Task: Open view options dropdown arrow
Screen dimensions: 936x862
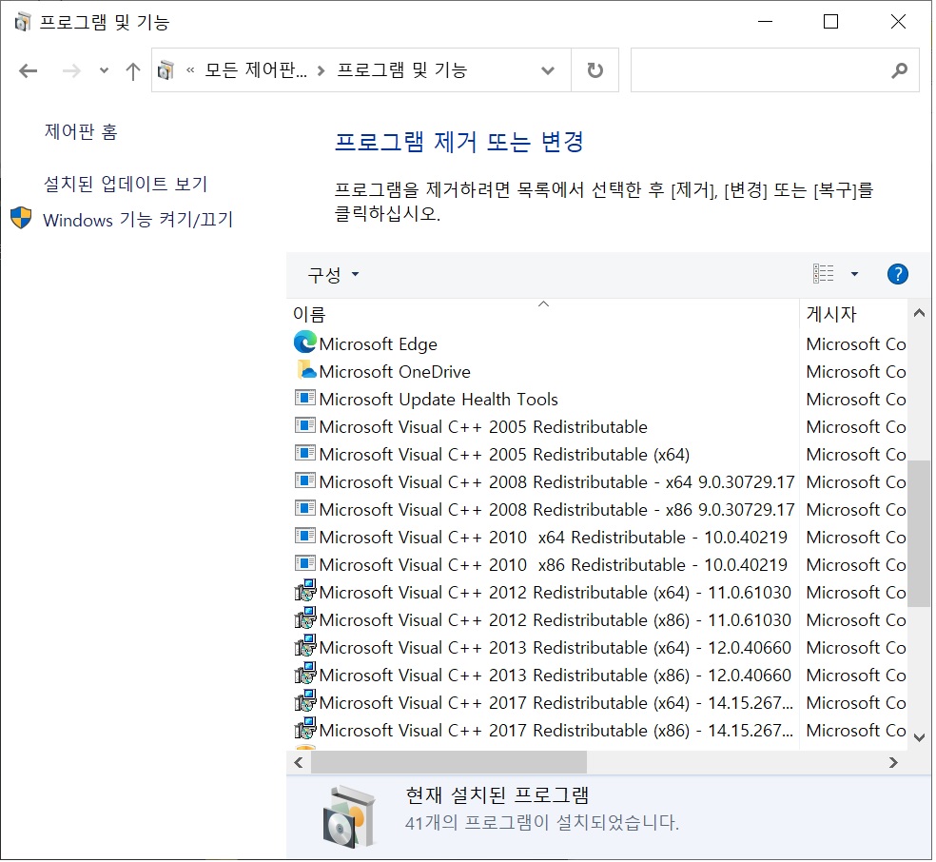Action: tap(854, 274)
